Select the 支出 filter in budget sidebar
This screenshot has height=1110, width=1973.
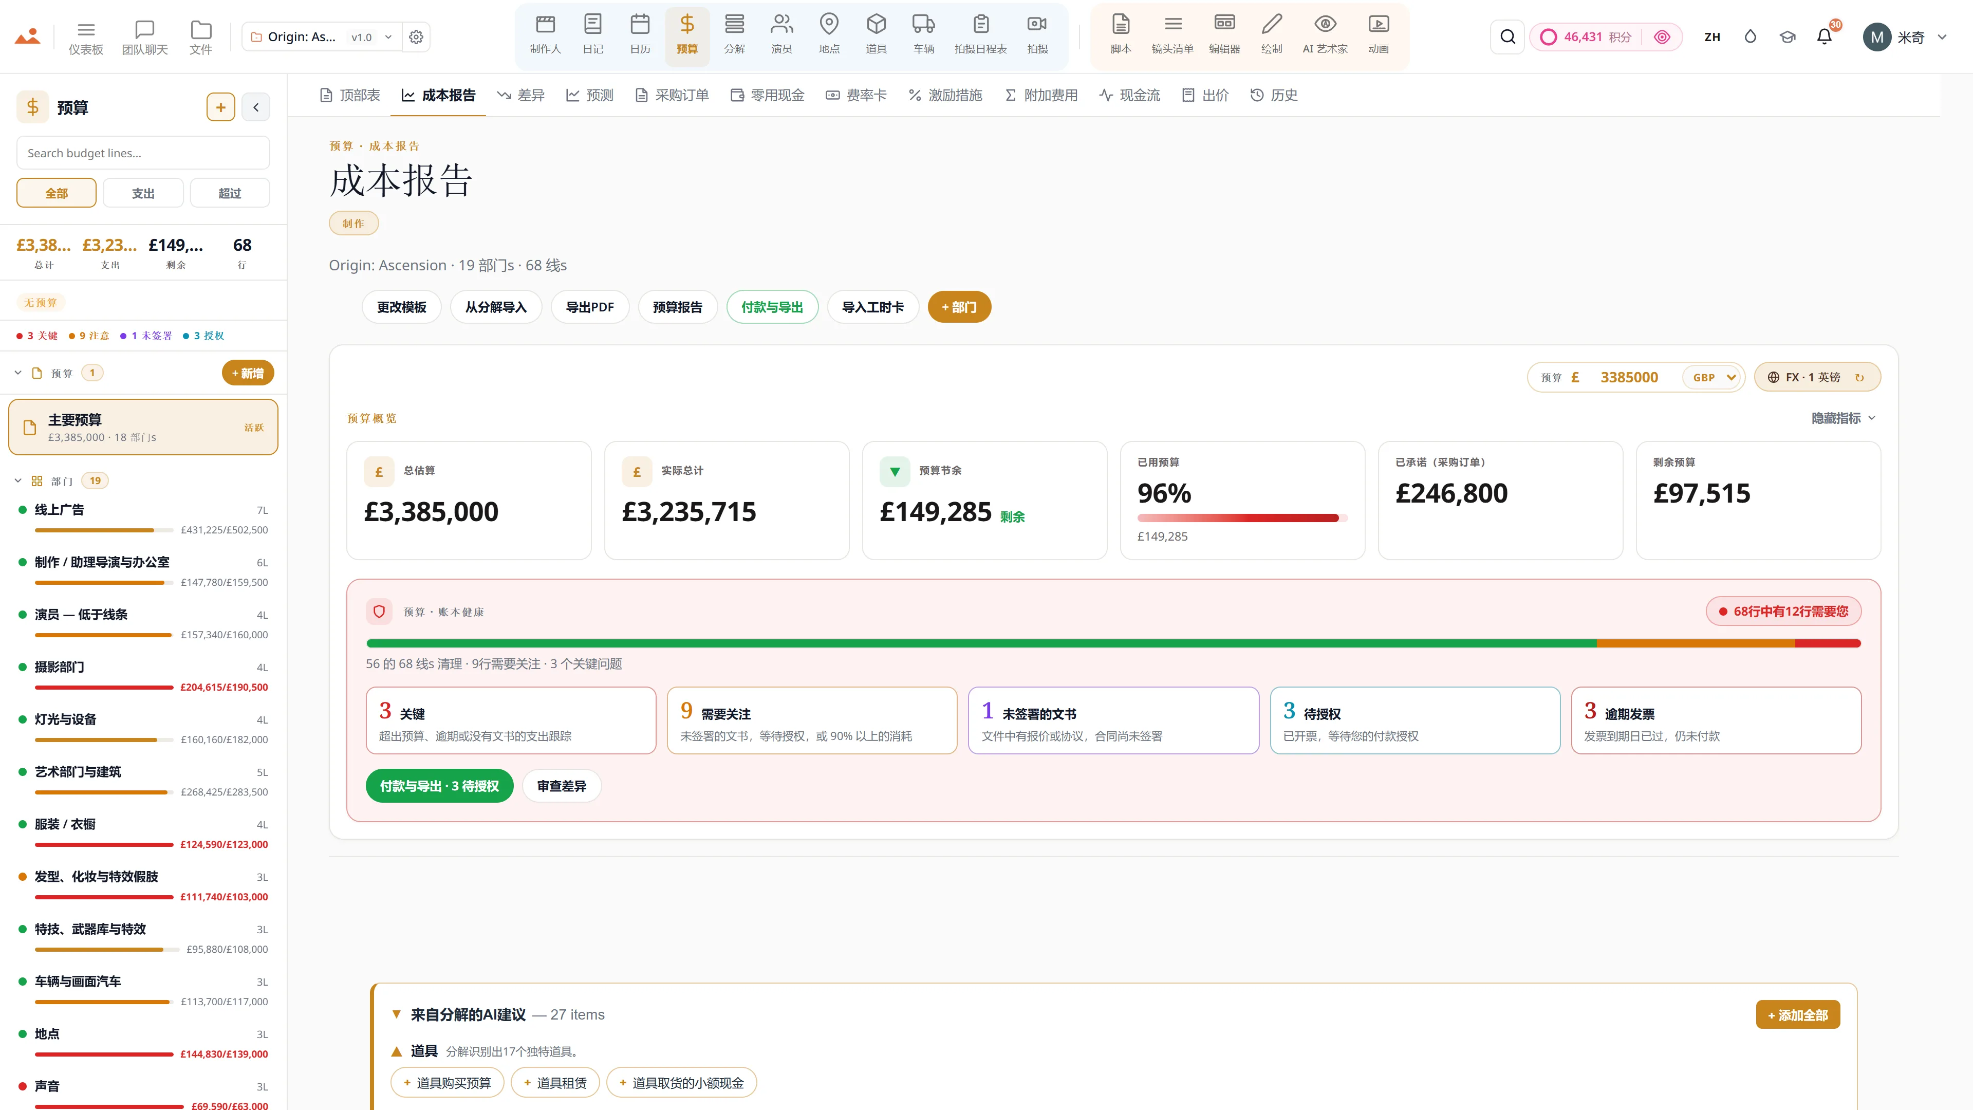coord(143,193)
